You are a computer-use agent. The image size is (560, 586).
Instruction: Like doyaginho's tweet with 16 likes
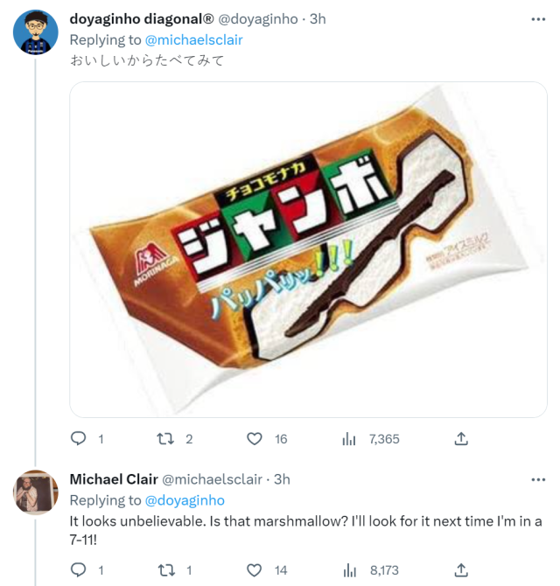point(255,439)
